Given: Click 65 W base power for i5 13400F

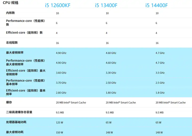Looking at the screenshot, I should click(x=109, y=122).
